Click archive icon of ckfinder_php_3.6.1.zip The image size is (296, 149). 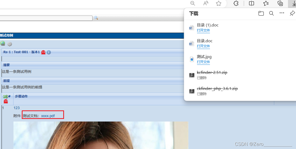click(192, 91)
